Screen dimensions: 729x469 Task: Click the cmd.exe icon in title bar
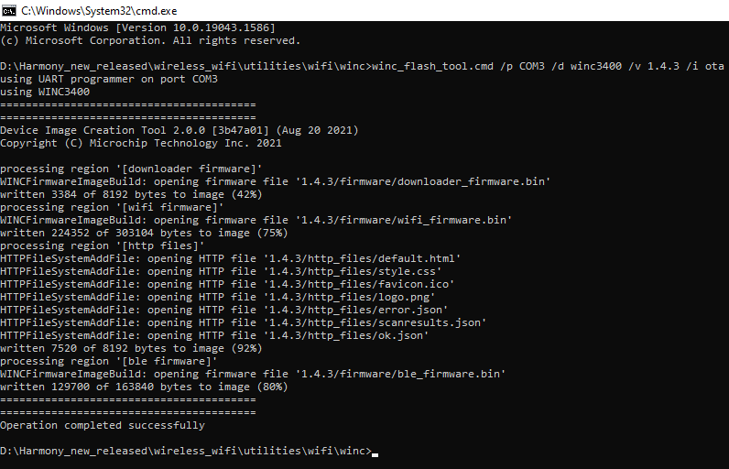[x=9, y=10]
